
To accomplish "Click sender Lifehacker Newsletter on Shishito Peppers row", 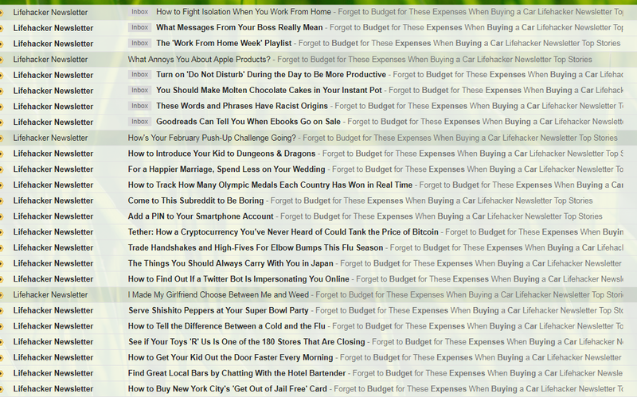I will 53,310.
